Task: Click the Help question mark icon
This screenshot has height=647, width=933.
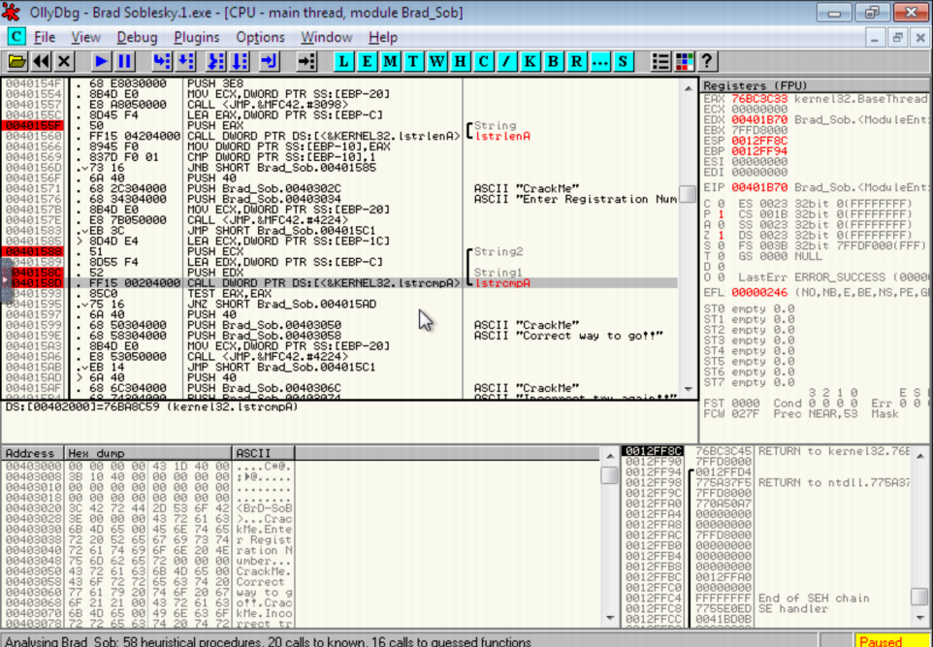Action: pos(706,61)
